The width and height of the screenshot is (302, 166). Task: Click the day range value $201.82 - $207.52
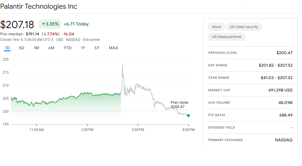click(276, 65)
